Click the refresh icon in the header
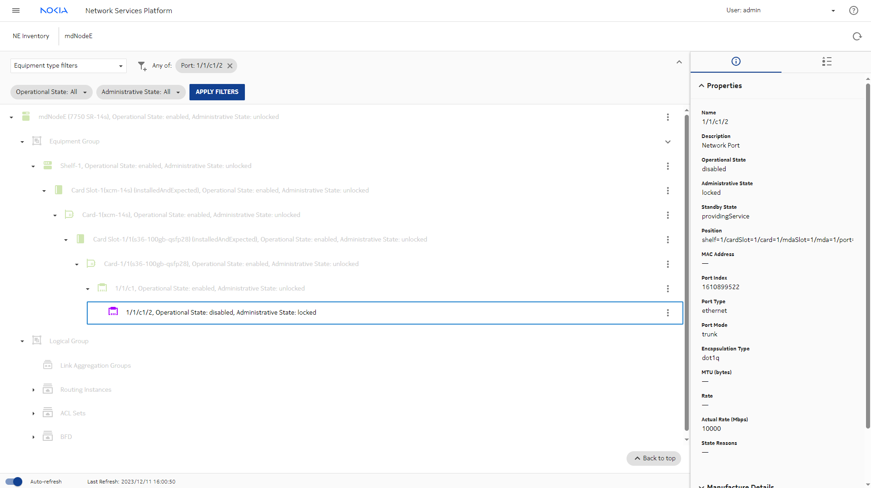 click(857, 36)
